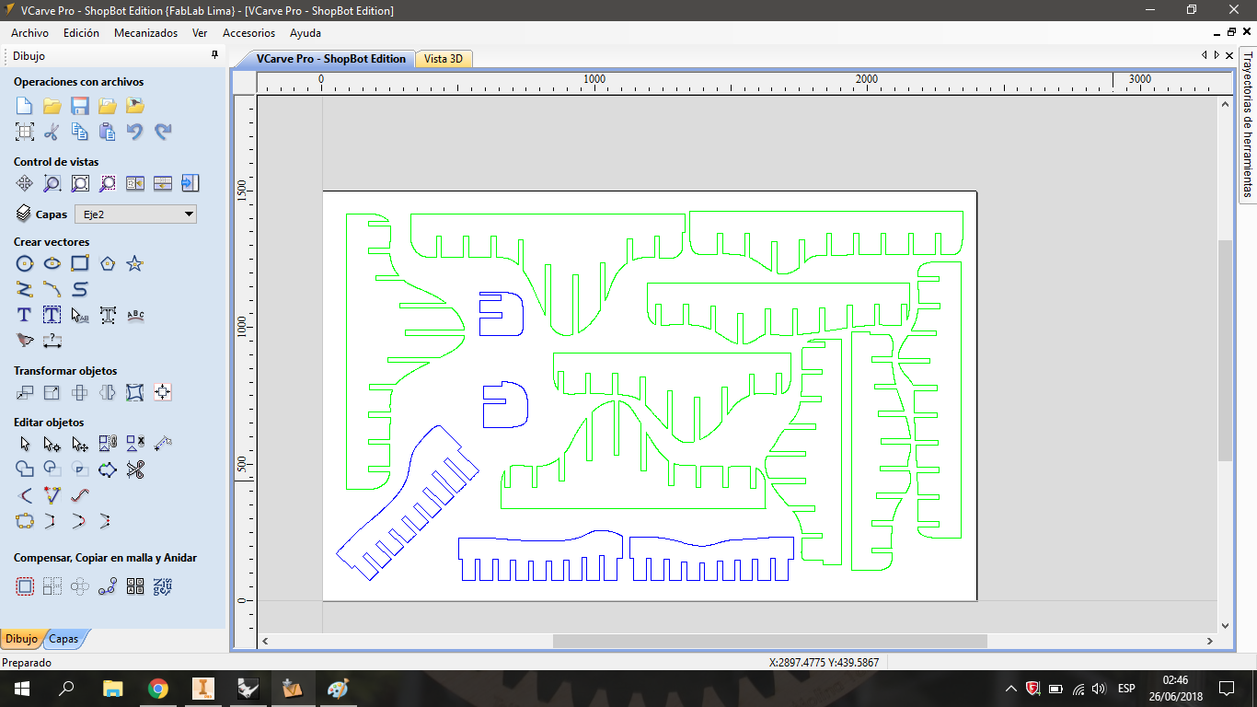
Task: Click the horizontal scrollbar thumb under the canvas
Action: (x=769, y=641)
